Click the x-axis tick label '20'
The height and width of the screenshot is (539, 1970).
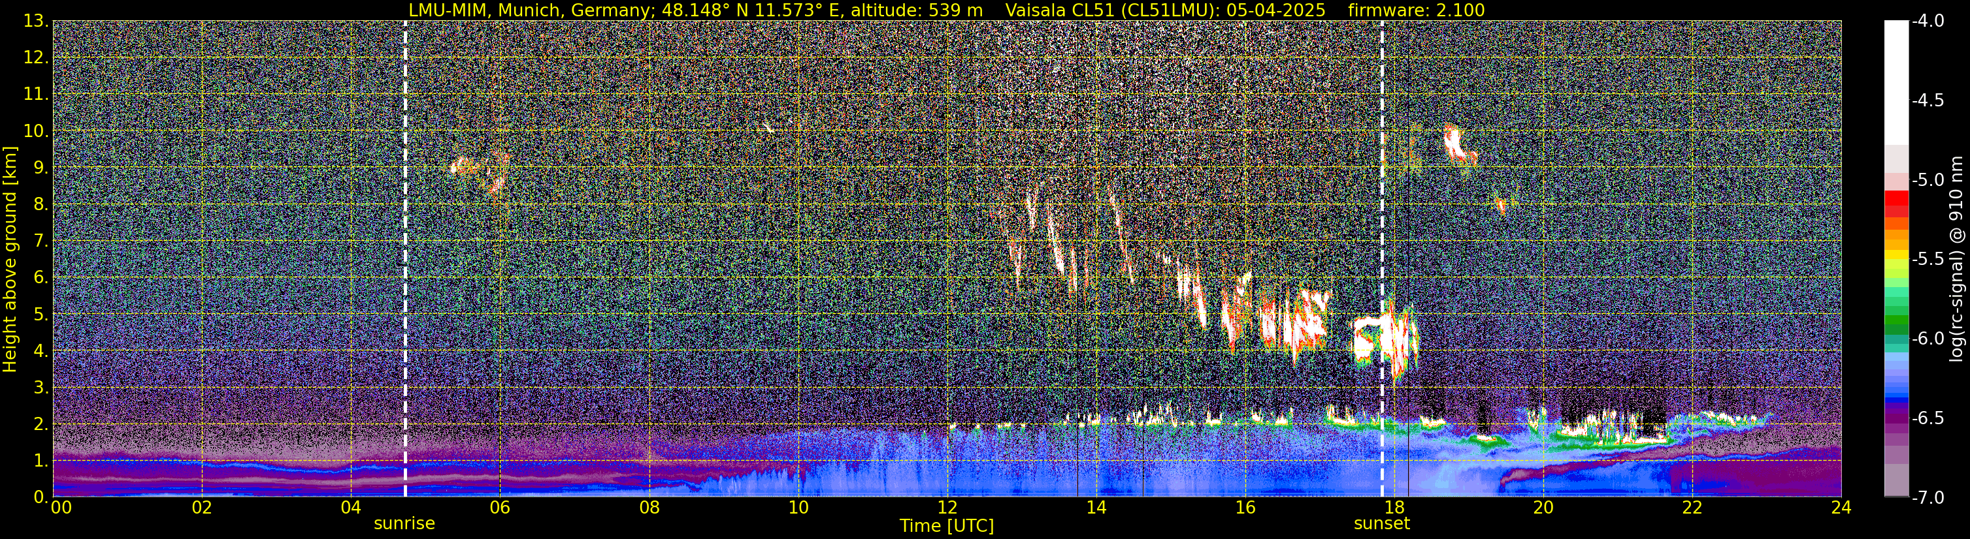point(1543,508)
